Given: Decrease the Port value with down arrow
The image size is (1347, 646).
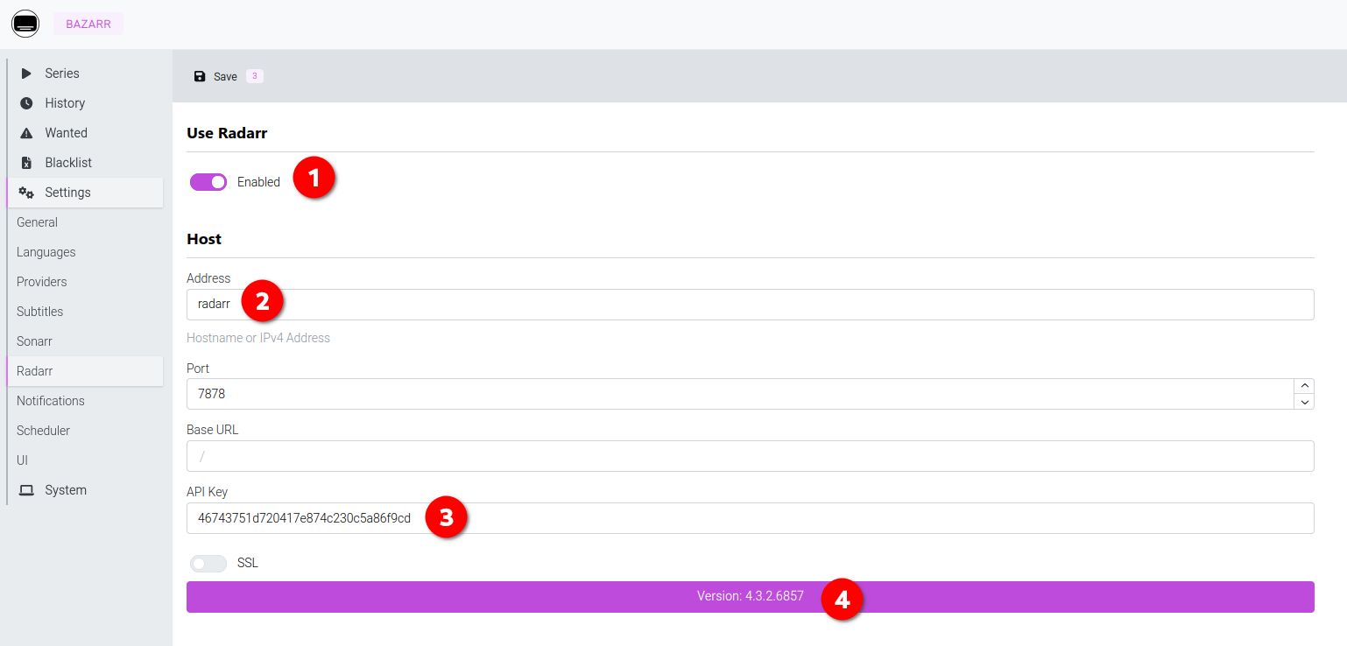Looking at the screenshot, I should 1304,402.
